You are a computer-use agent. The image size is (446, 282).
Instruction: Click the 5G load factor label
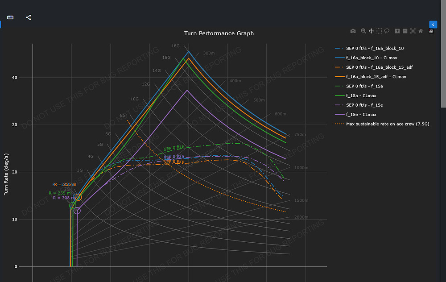point(100,144)
